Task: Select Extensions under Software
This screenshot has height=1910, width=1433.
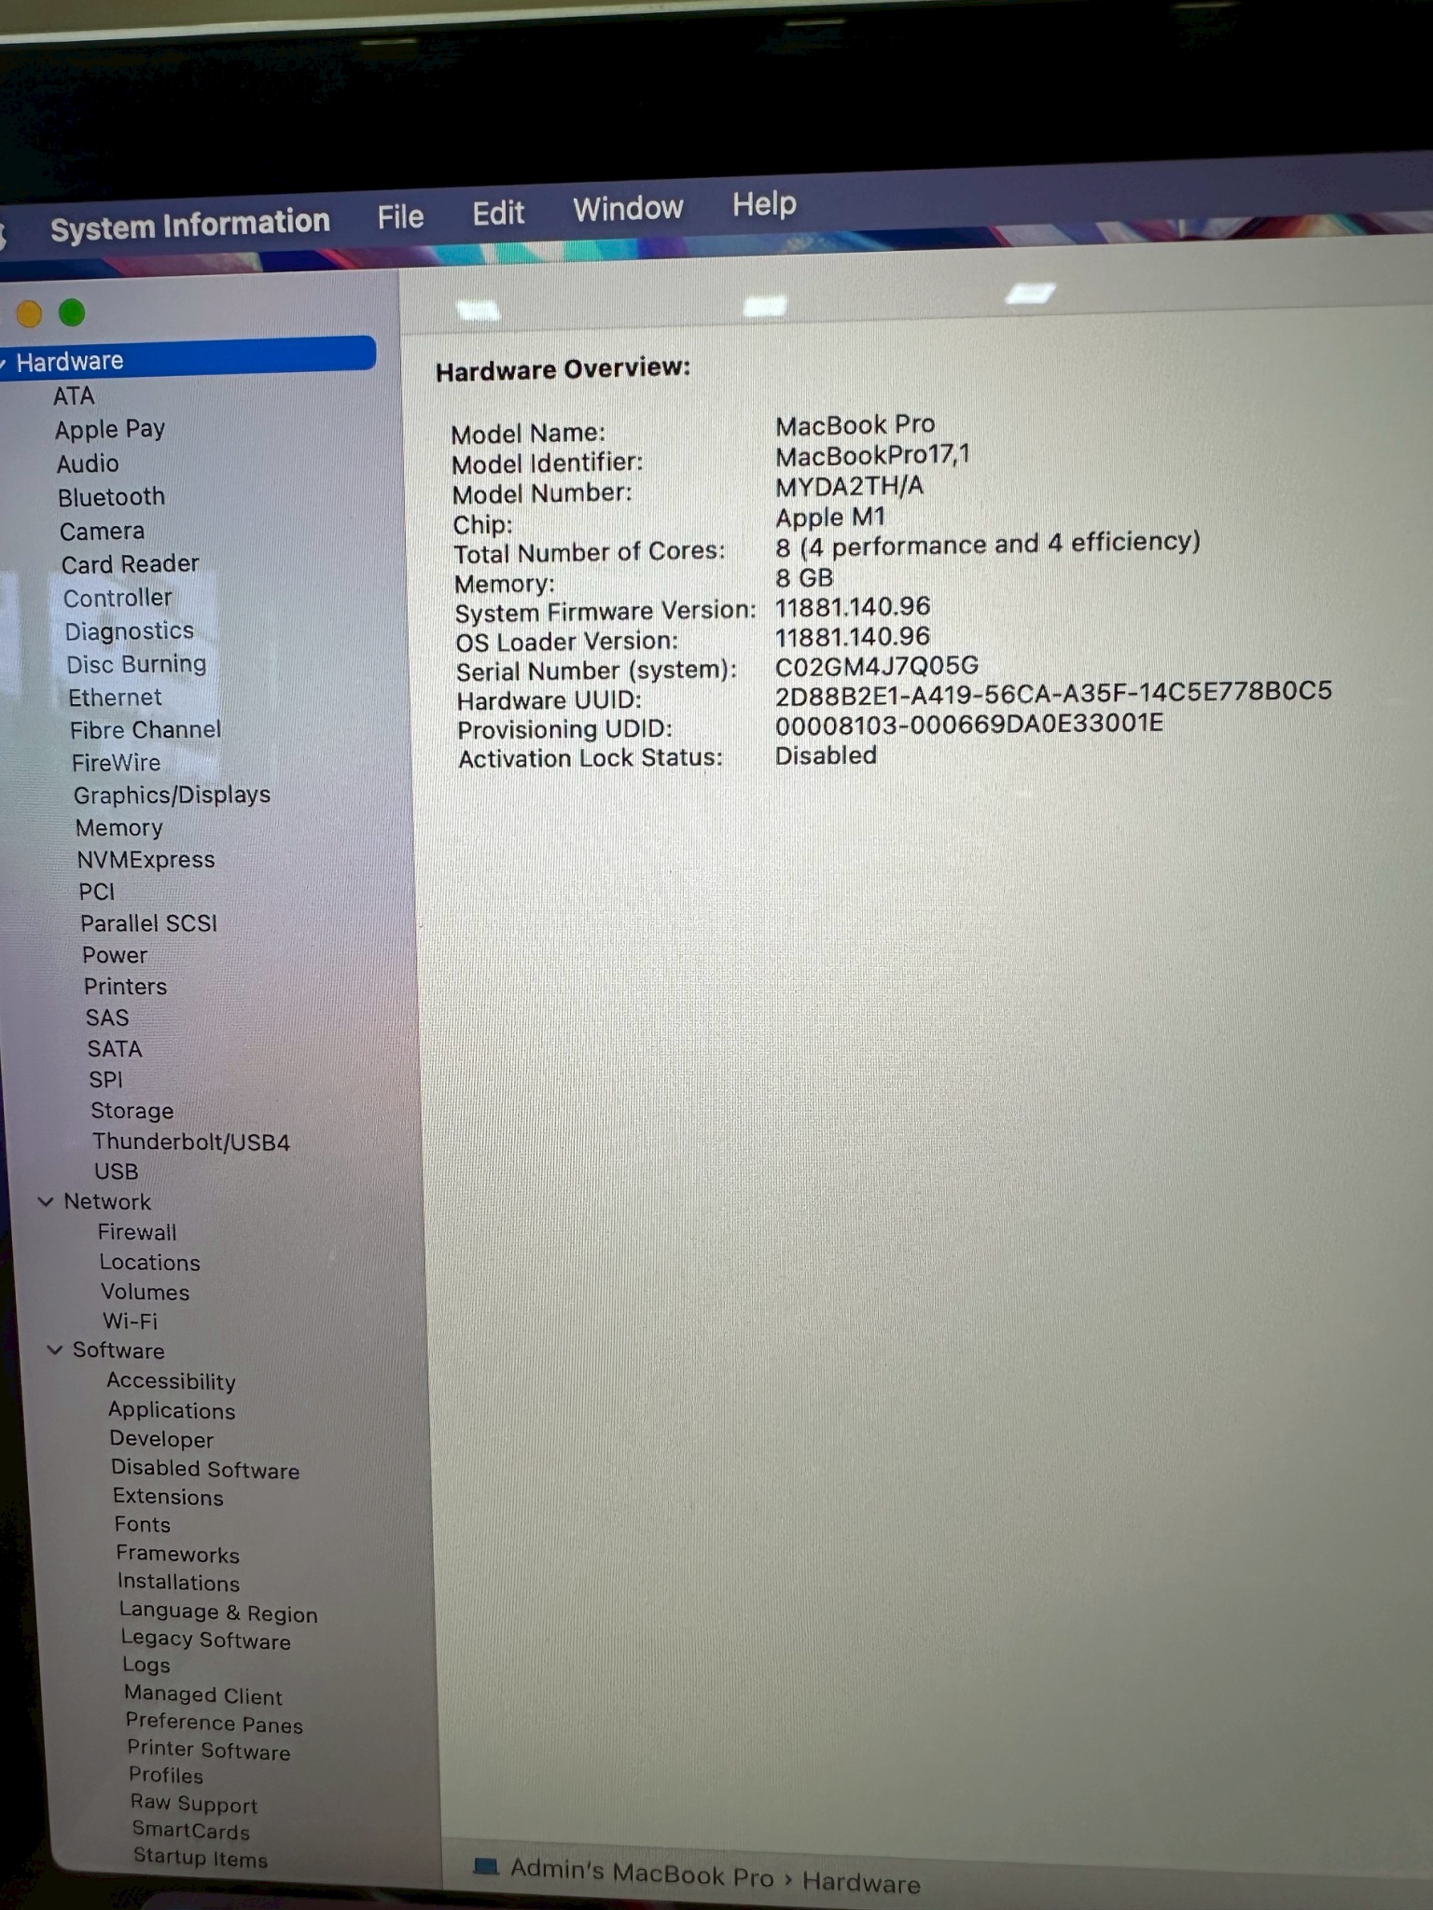Action: click(x=168, y=1497)
